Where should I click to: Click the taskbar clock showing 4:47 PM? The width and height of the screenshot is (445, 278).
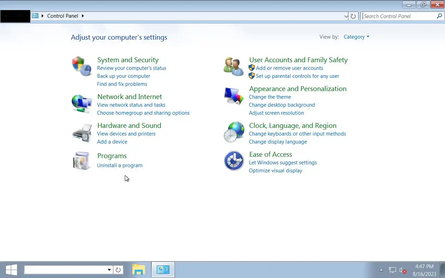(x=424, y=267)
